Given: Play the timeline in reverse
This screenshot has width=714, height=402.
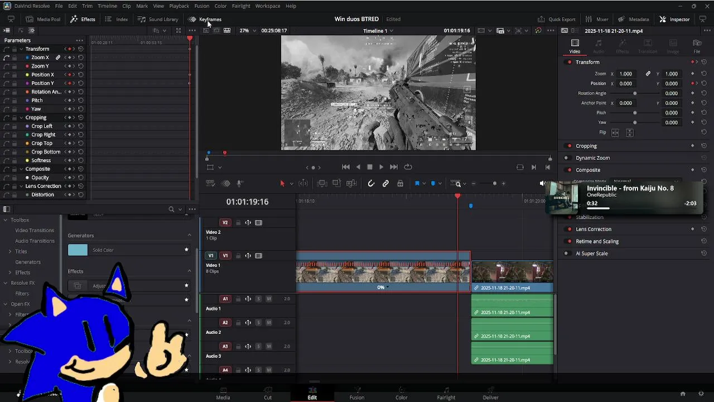Looking at the screenshot, I should coord(358,167).
